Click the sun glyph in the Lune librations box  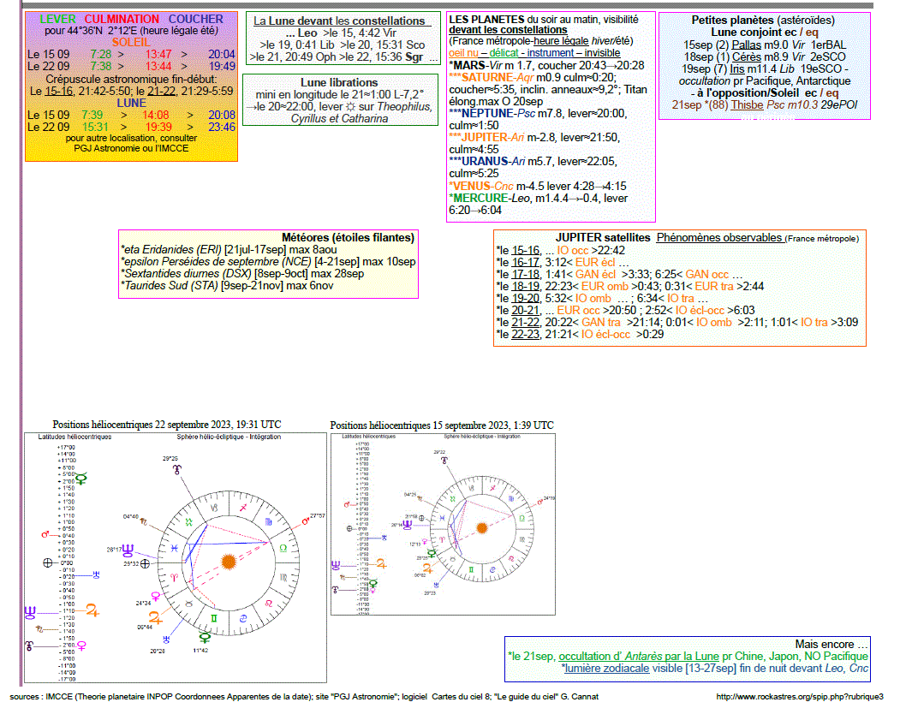coord(350,107)
